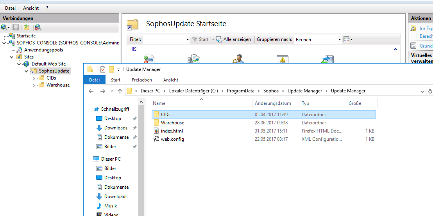This screenshot has height=216, width=433.
Task: Select the CIDs folder row in Explorer file list
Action: pos(264,114)
